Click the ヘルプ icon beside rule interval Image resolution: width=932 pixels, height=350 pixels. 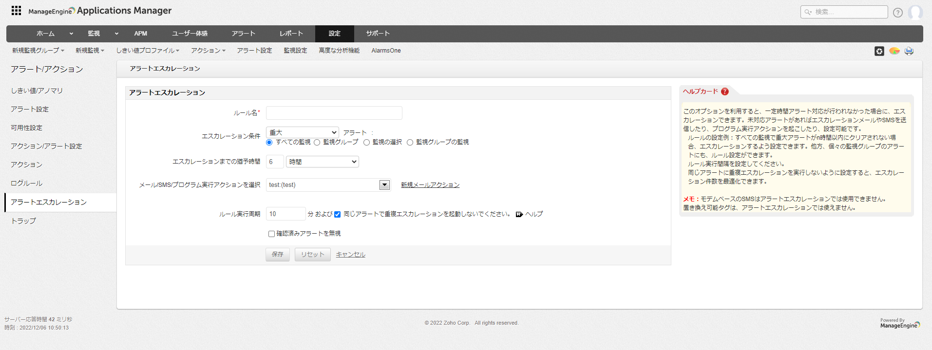pyautogui.click(x=519, y=214)
